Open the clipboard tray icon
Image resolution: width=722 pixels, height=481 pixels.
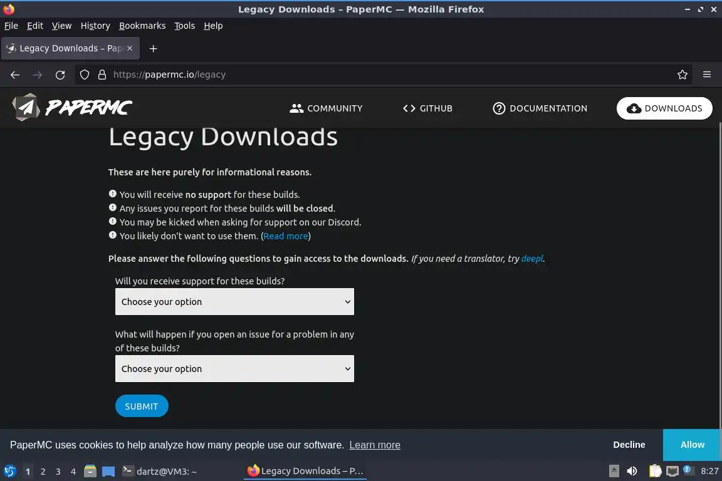point(655,471)
